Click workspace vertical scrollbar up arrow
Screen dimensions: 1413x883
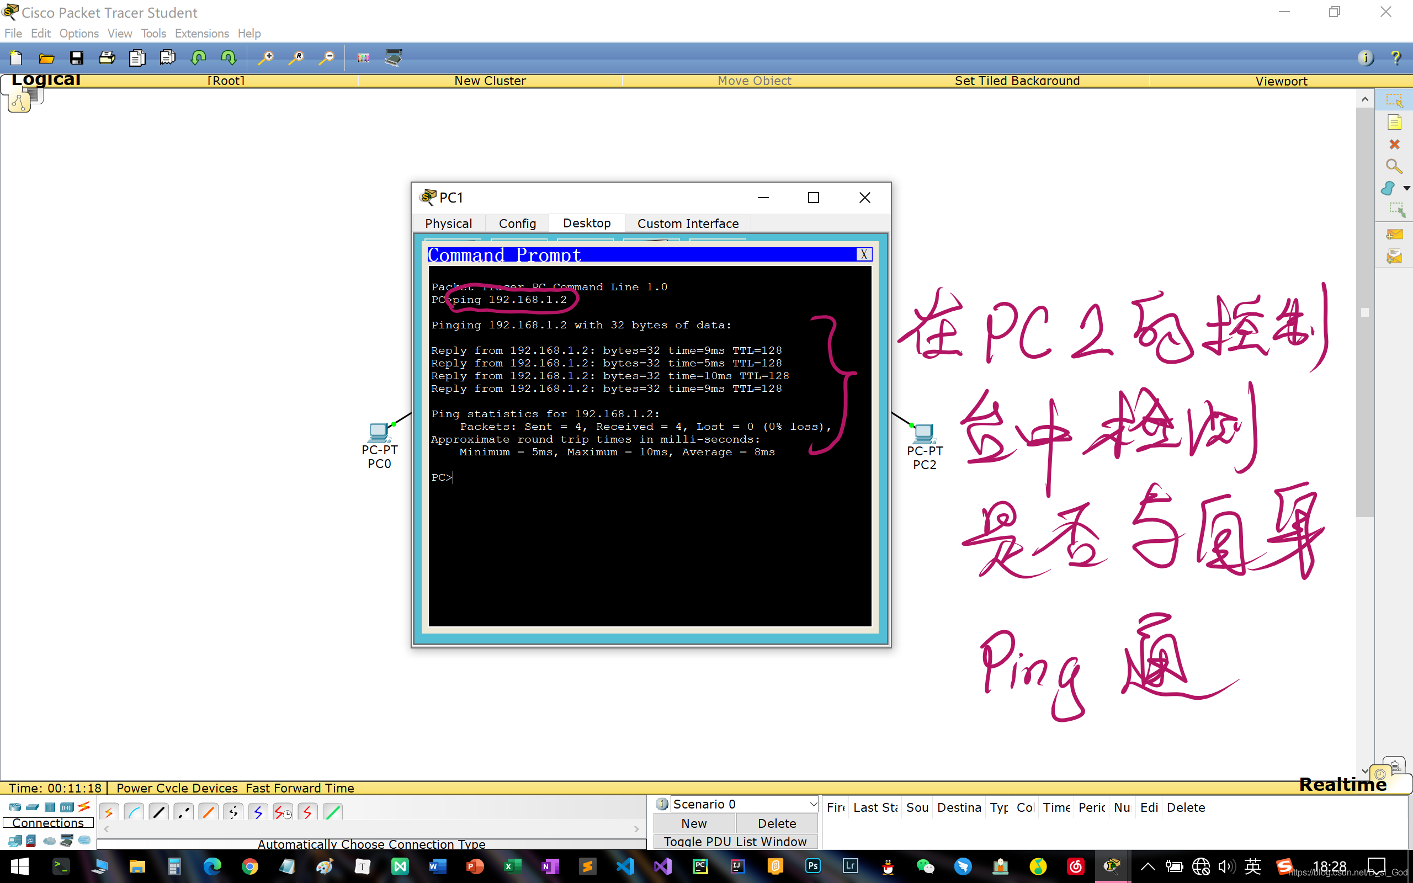point(1364,99)
